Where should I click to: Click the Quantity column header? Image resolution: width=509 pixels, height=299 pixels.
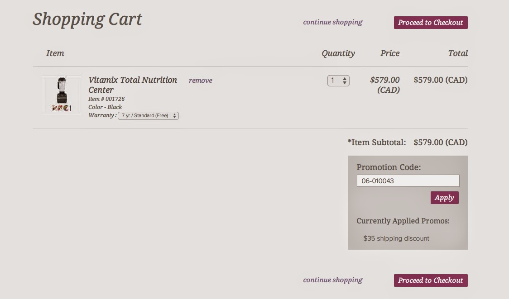point(338,53)
